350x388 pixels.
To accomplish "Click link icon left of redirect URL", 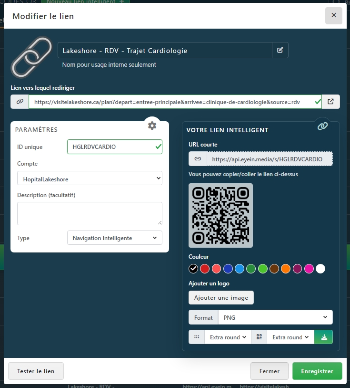I will click(20, 102).
